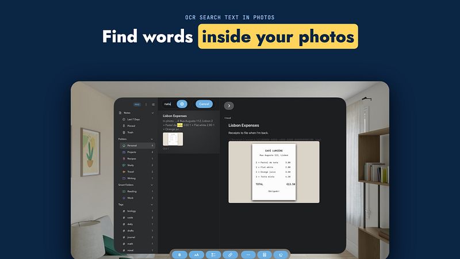Click the document icon in bottom toolbar

click(x=264, y=255)
